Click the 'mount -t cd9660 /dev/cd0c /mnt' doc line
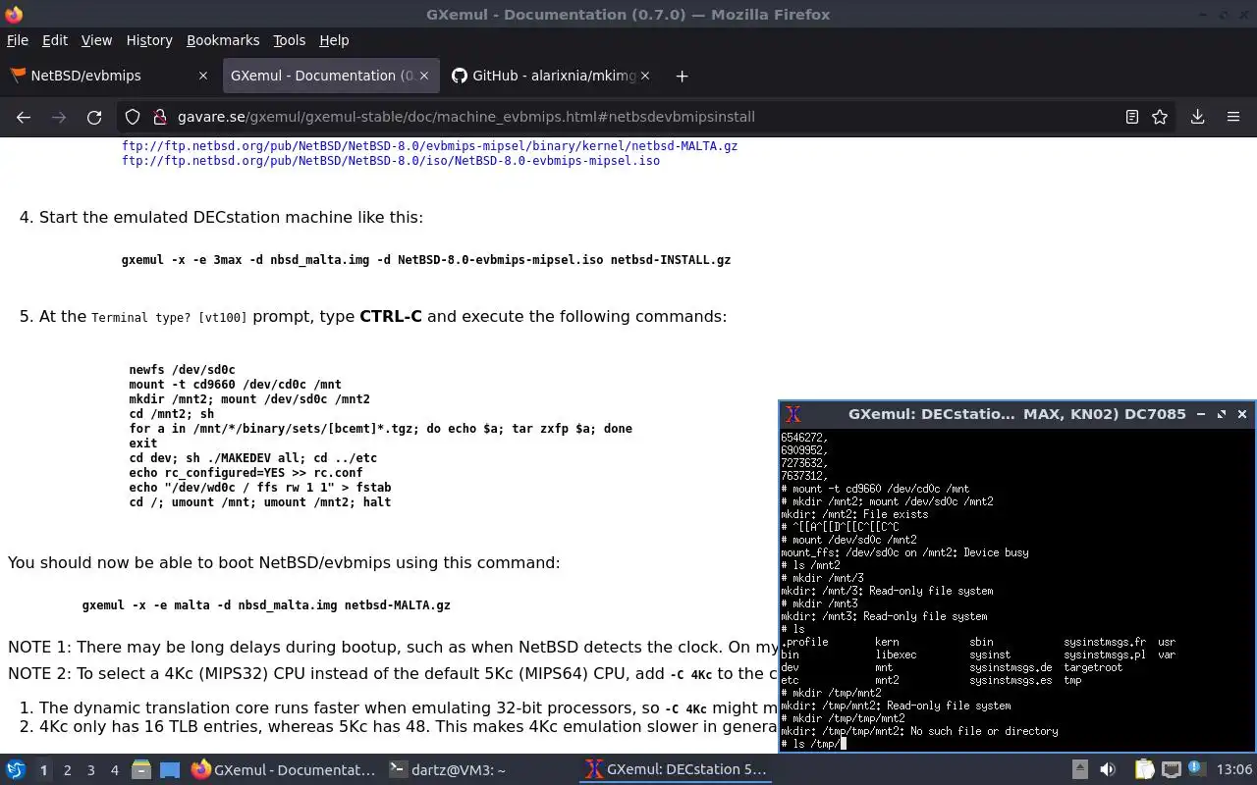This screenshot has width=1257, height=785. click(235, 385)
